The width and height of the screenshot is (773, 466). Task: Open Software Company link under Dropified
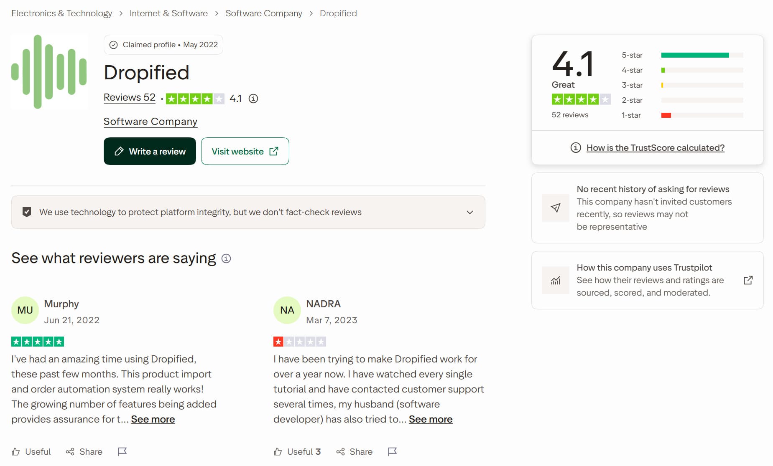(150, 122)
